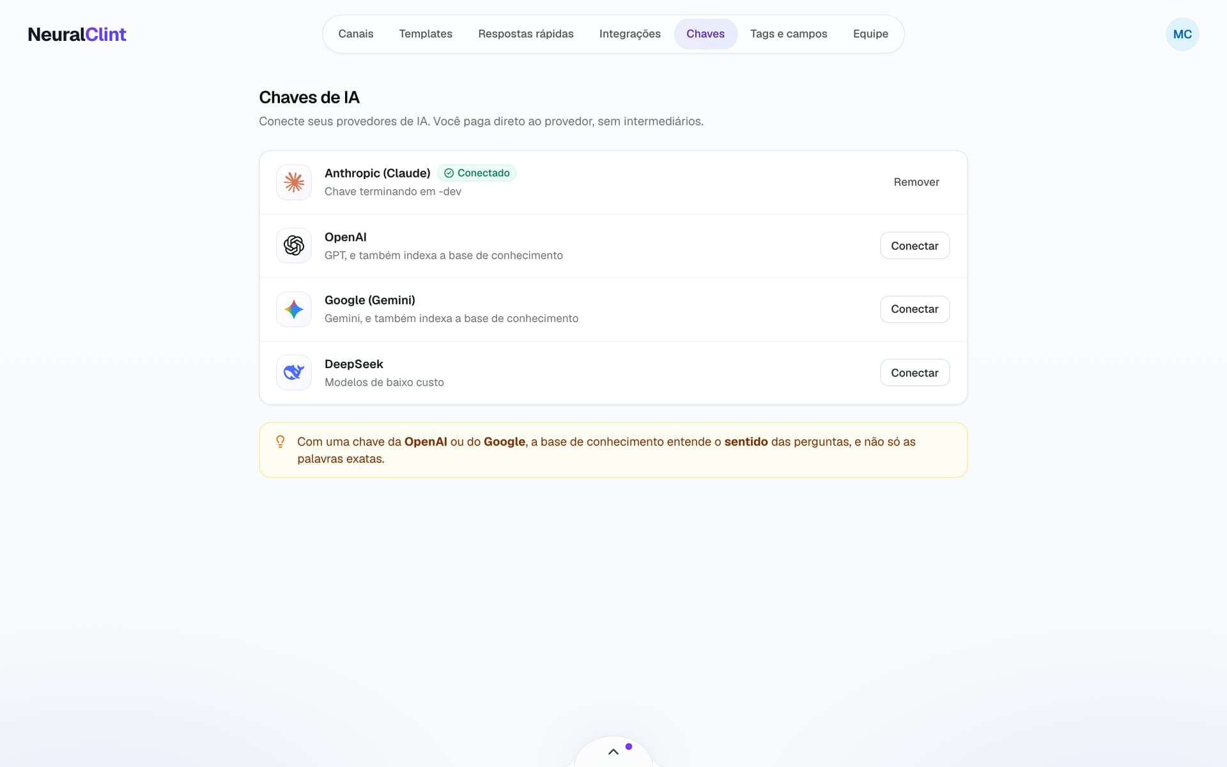Click the green Conectado check badge
The height and width of the screenshot is (767, 1227).
coord(477,173)
